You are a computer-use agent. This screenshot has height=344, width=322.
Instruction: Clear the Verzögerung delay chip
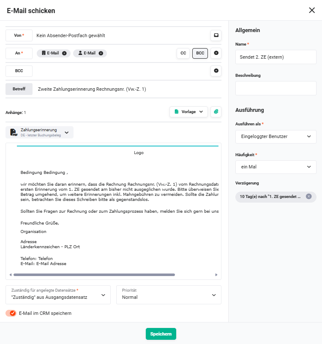[x=308, y=196]
